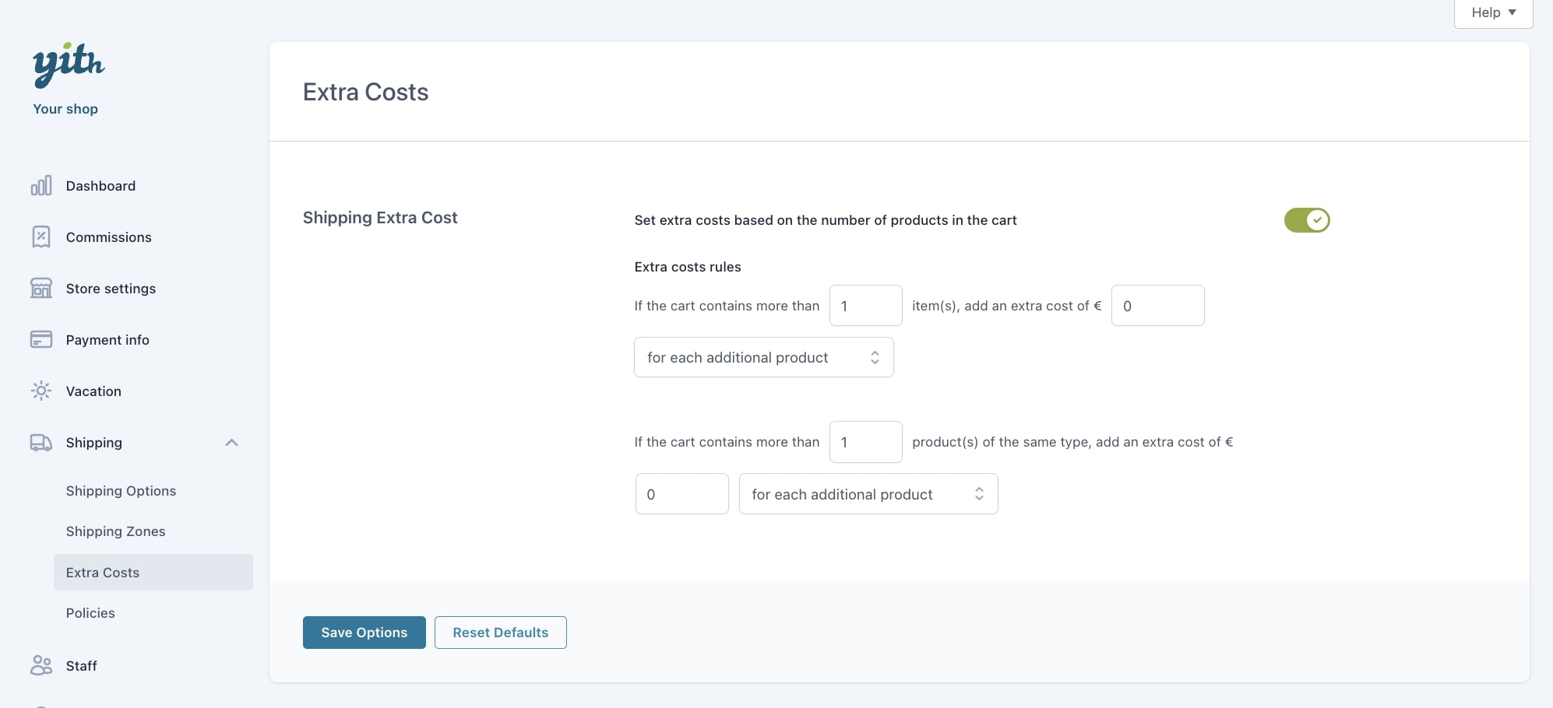Image resolution: width=1553 pixels, height=708 pixels.
Task: Click Reset Defaults button
Action: 500,633
